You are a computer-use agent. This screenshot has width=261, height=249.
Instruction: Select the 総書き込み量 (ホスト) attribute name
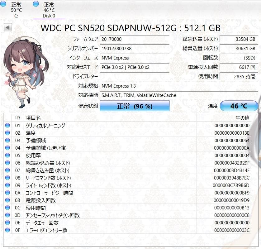click(48, 170)
